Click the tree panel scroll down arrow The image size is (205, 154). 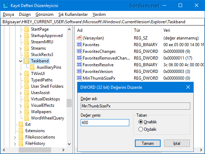coord(69,144)
